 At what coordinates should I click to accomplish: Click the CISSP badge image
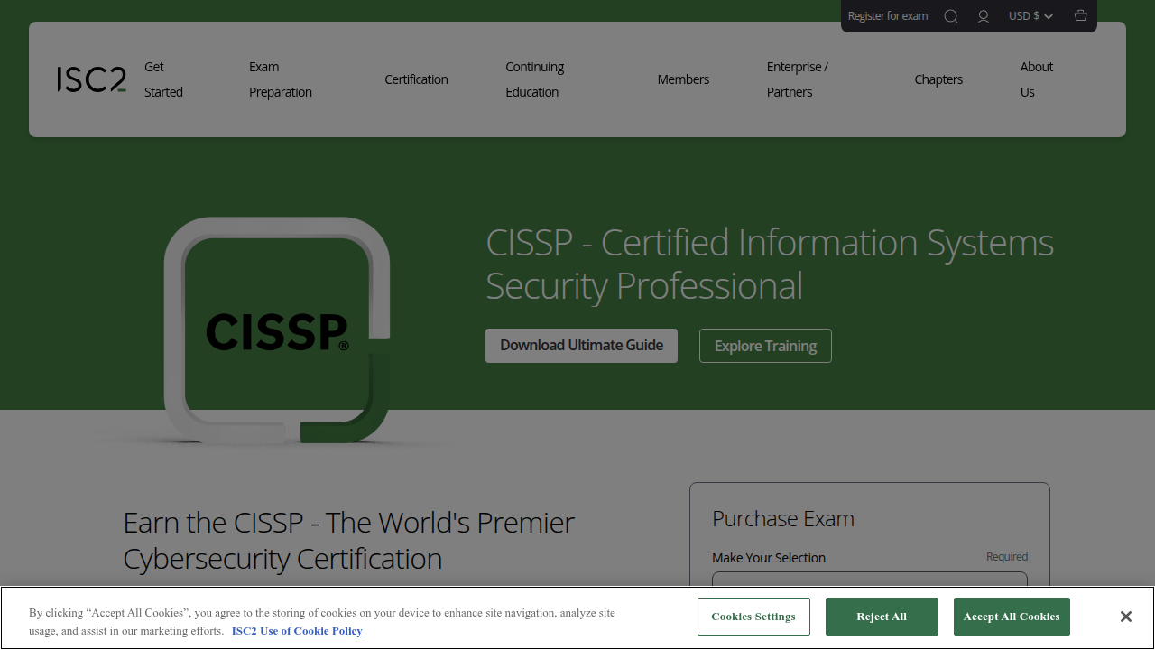tap(277, 330)
